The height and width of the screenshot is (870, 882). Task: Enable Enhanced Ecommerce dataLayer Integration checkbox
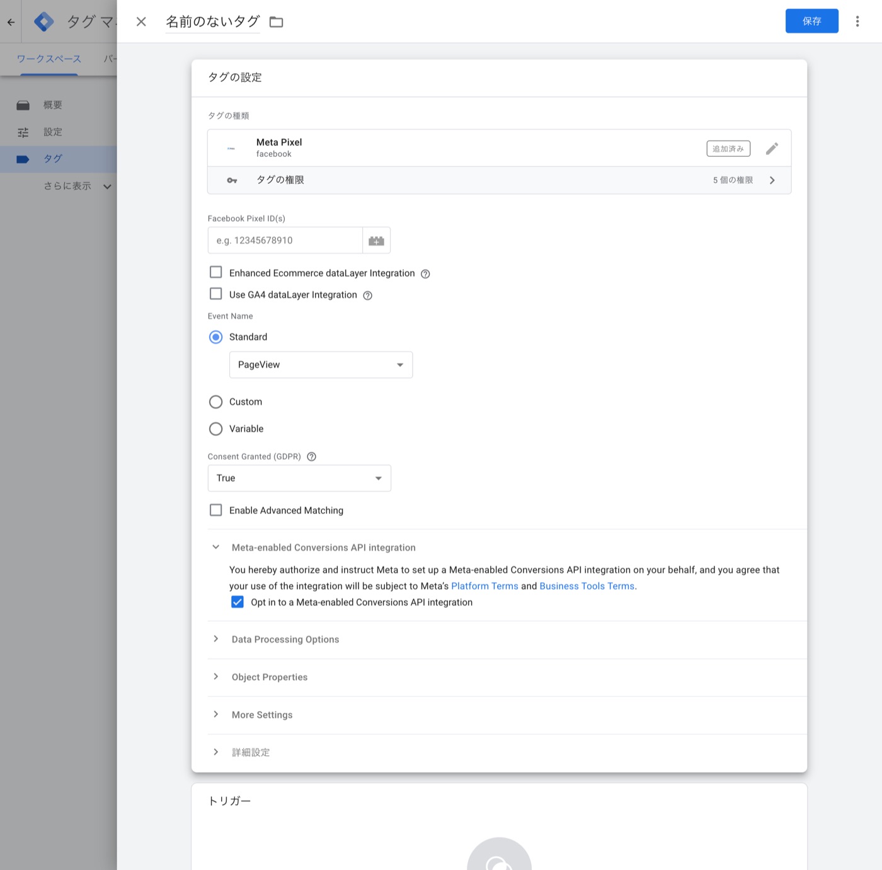coord(216,272)
